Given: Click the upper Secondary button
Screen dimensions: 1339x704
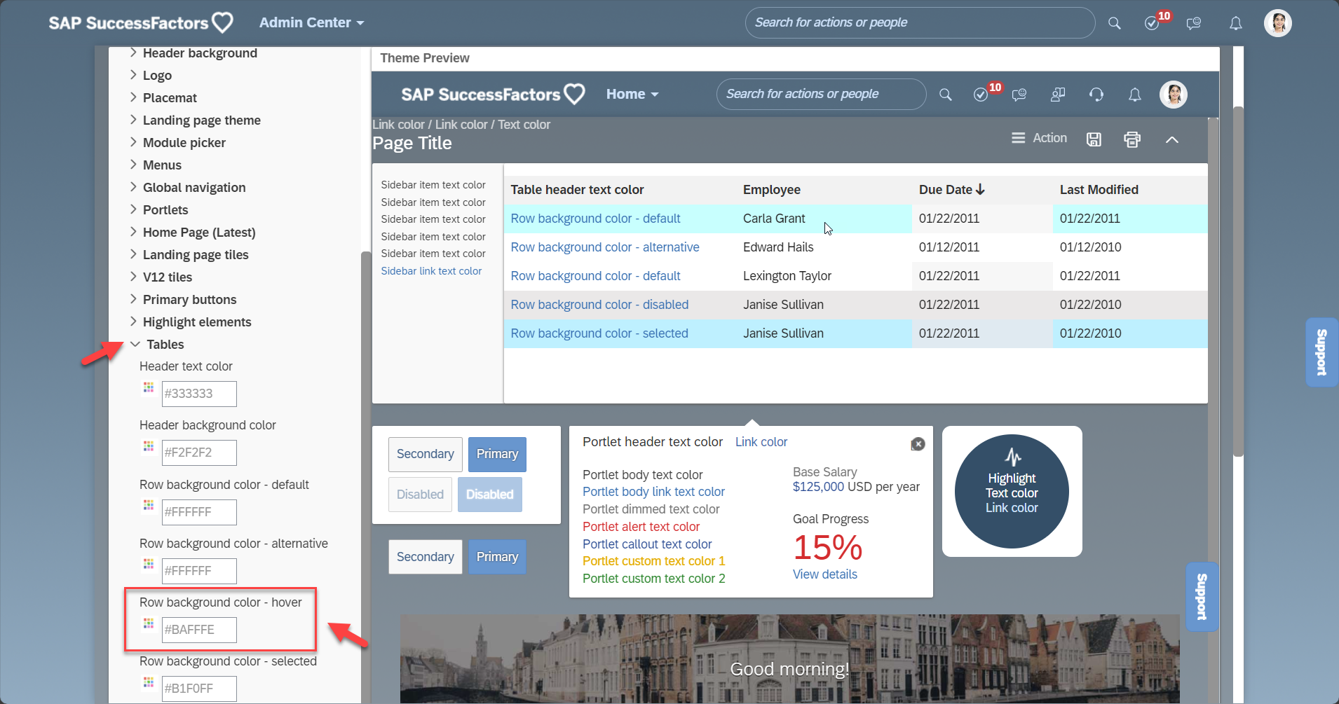Looking at the screenshot, I should point(426,455).
